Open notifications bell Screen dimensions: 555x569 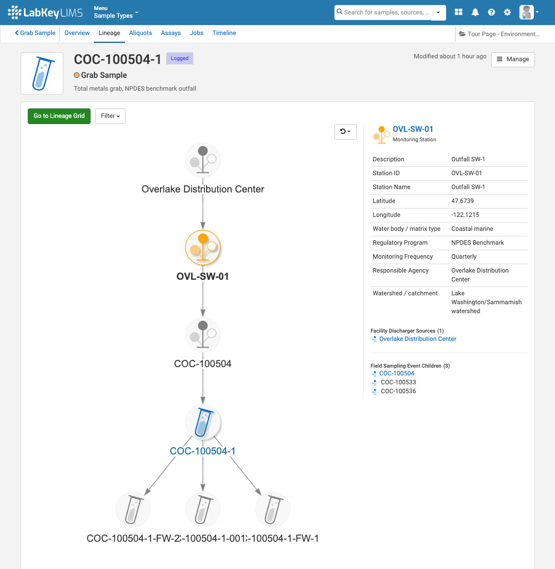475,12
